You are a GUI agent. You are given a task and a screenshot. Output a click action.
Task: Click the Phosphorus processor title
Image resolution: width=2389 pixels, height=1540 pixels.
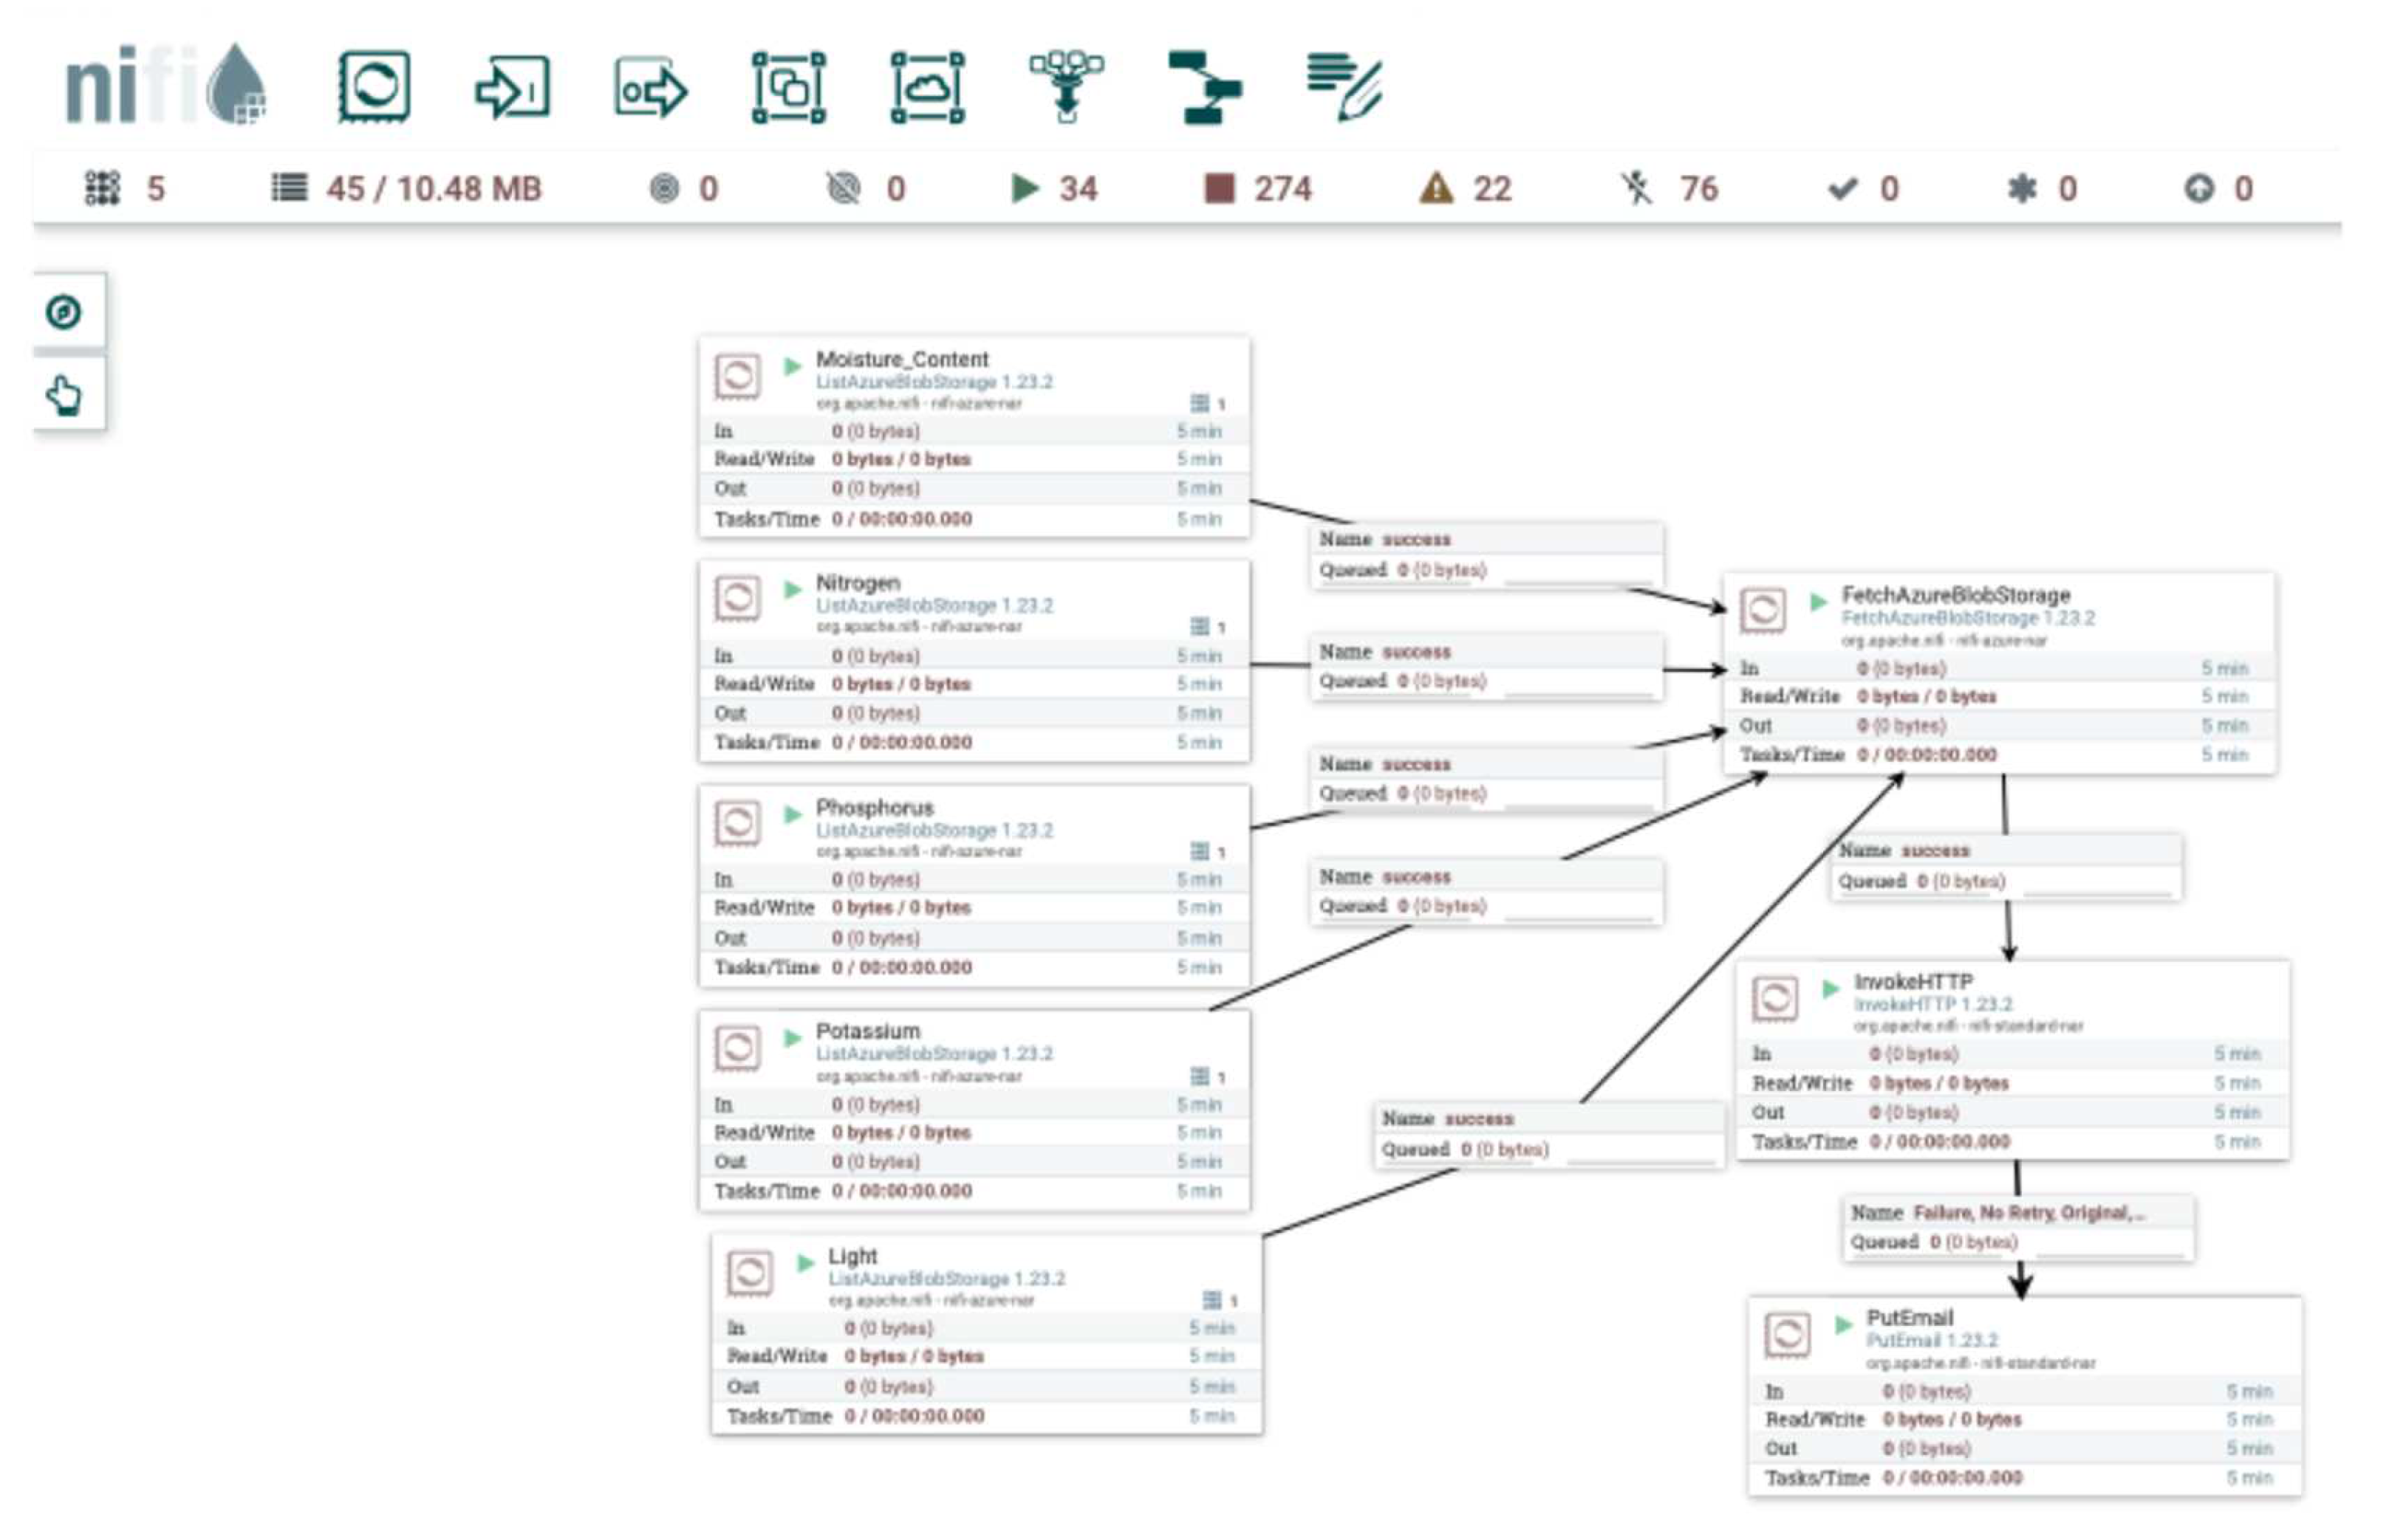click(x=875, y=807)
